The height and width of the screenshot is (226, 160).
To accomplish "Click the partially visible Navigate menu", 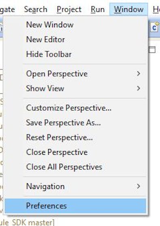I will [7, 9].
